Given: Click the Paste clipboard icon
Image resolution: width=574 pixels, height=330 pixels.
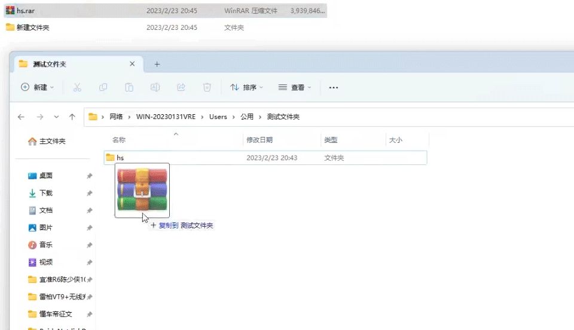Looking at the screenshot, I should tap(129, 87).
